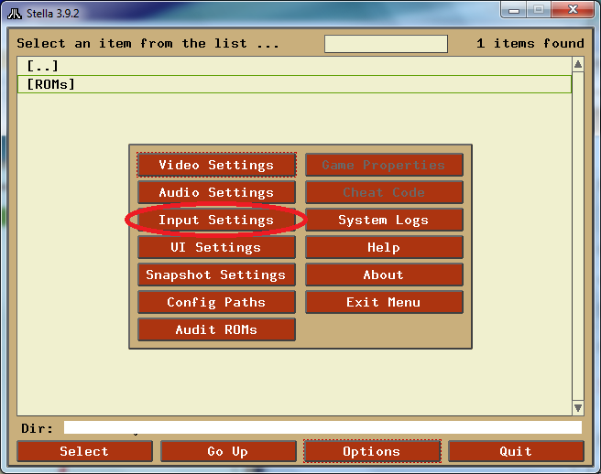Select the [..] parent directory entry
This screenshot has width=601, height=474.
click(294, 66)
